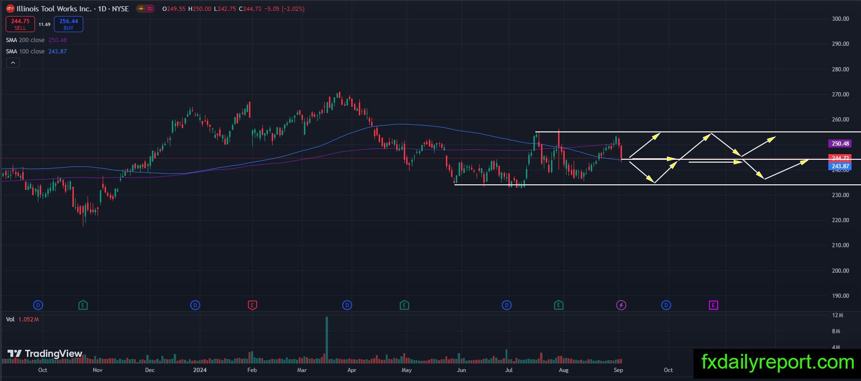Open the earnings marker in early November 2023
Screen dimensions: 861x381
coord(83,305)
